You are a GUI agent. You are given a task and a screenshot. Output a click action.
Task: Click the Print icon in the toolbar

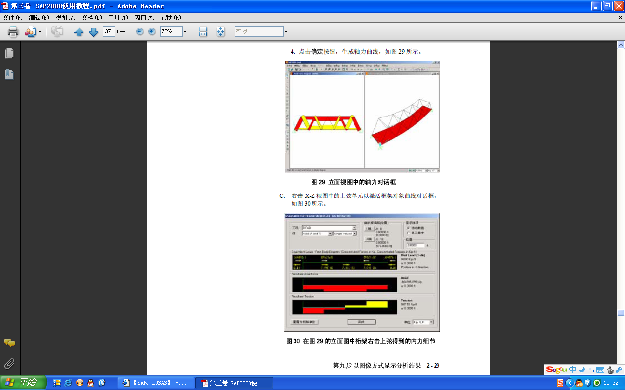tap(13, 32)
